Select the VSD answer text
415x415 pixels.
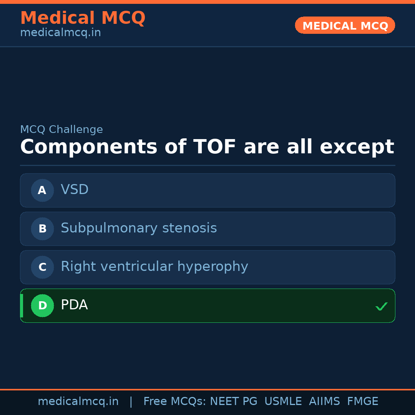point(75,190)
